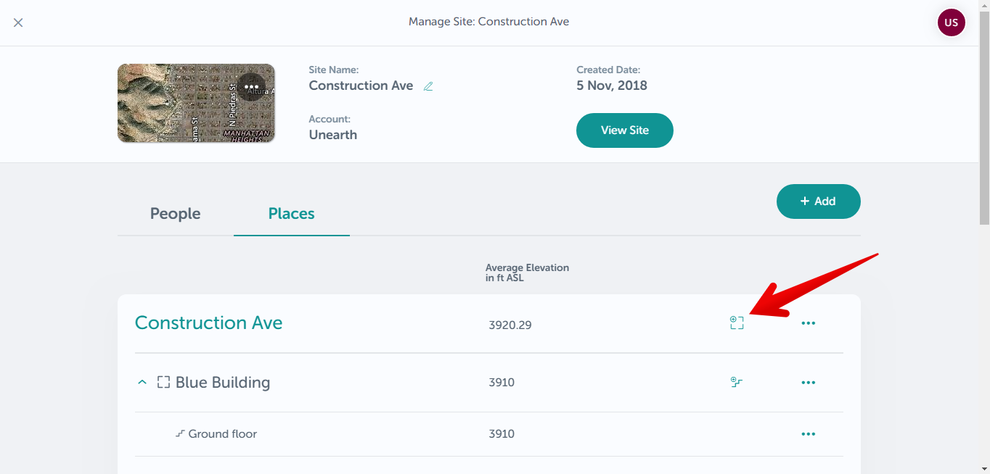Open more options for the Construction Ave row
The height and width of the screenshot is (474, 990).
point(809,323)
